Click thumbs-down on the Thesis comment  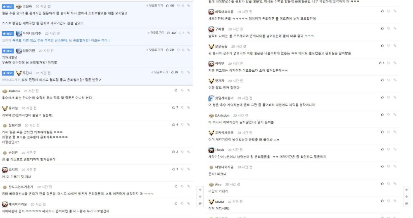pyautogui.click(x=389, y=149)
